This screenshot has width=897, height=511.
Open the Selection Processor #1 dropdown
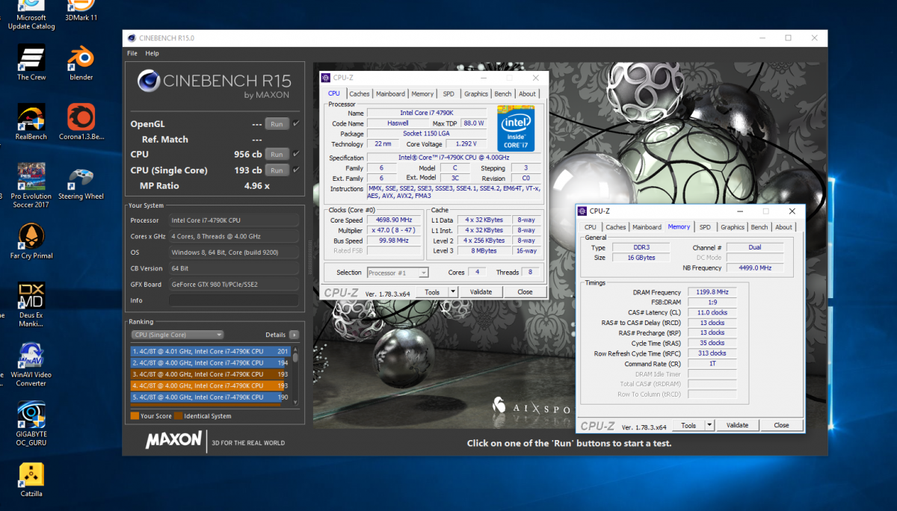click(x=398, y=273)
